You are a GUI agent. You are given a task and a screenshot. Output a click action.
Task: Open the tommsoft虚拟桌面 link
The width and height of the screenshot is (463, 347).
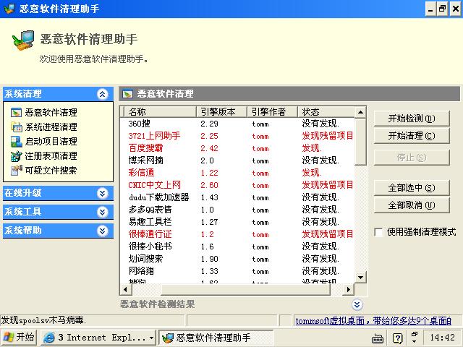(373, 321)
